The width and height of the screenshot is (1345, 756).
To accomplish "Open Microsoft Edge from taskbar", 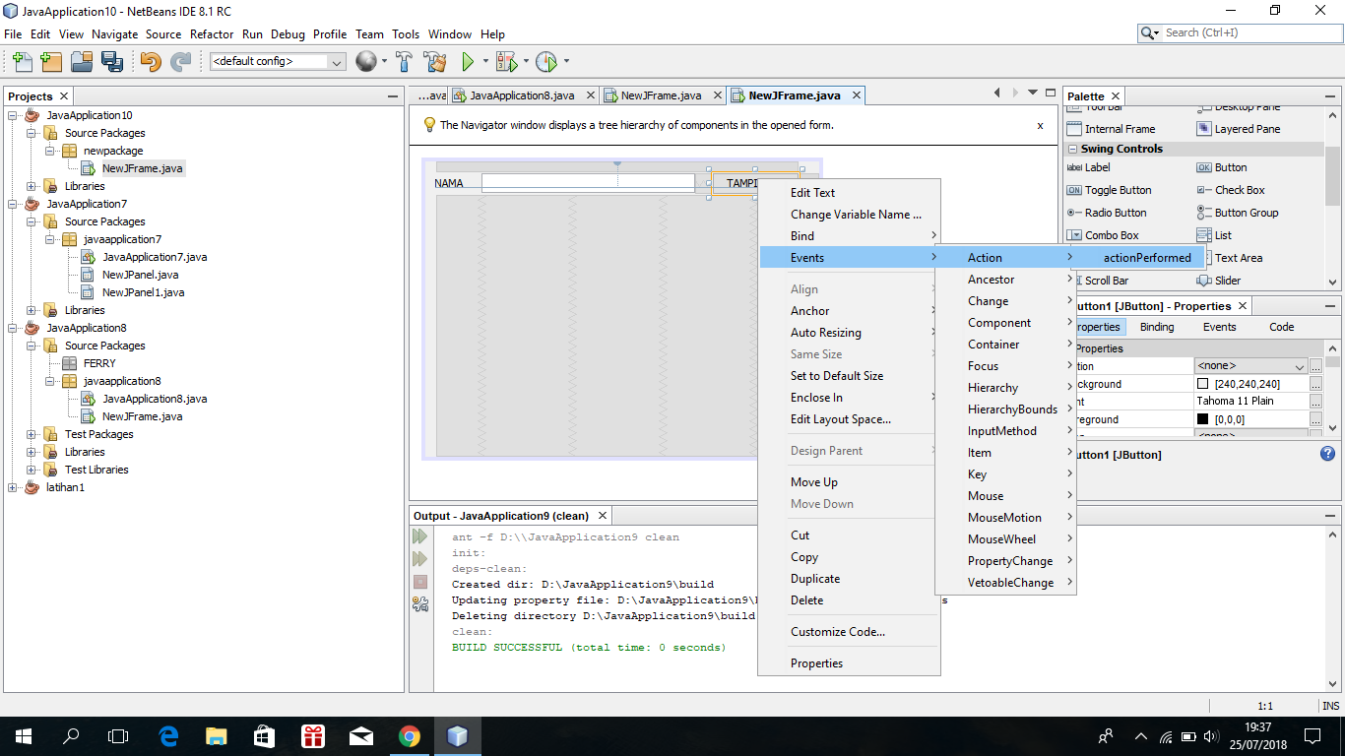I will pyautogui.click(x=168, y=736).
